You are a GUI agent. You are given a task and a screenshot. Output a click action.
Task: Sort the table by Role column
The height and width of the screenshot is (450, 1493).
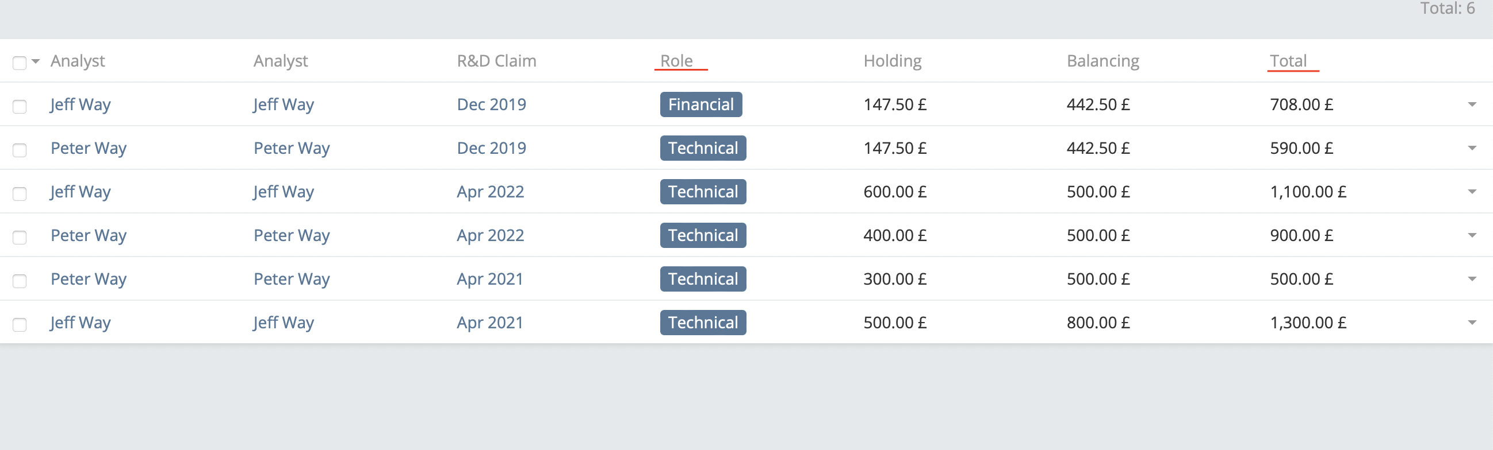click(676, 61)
